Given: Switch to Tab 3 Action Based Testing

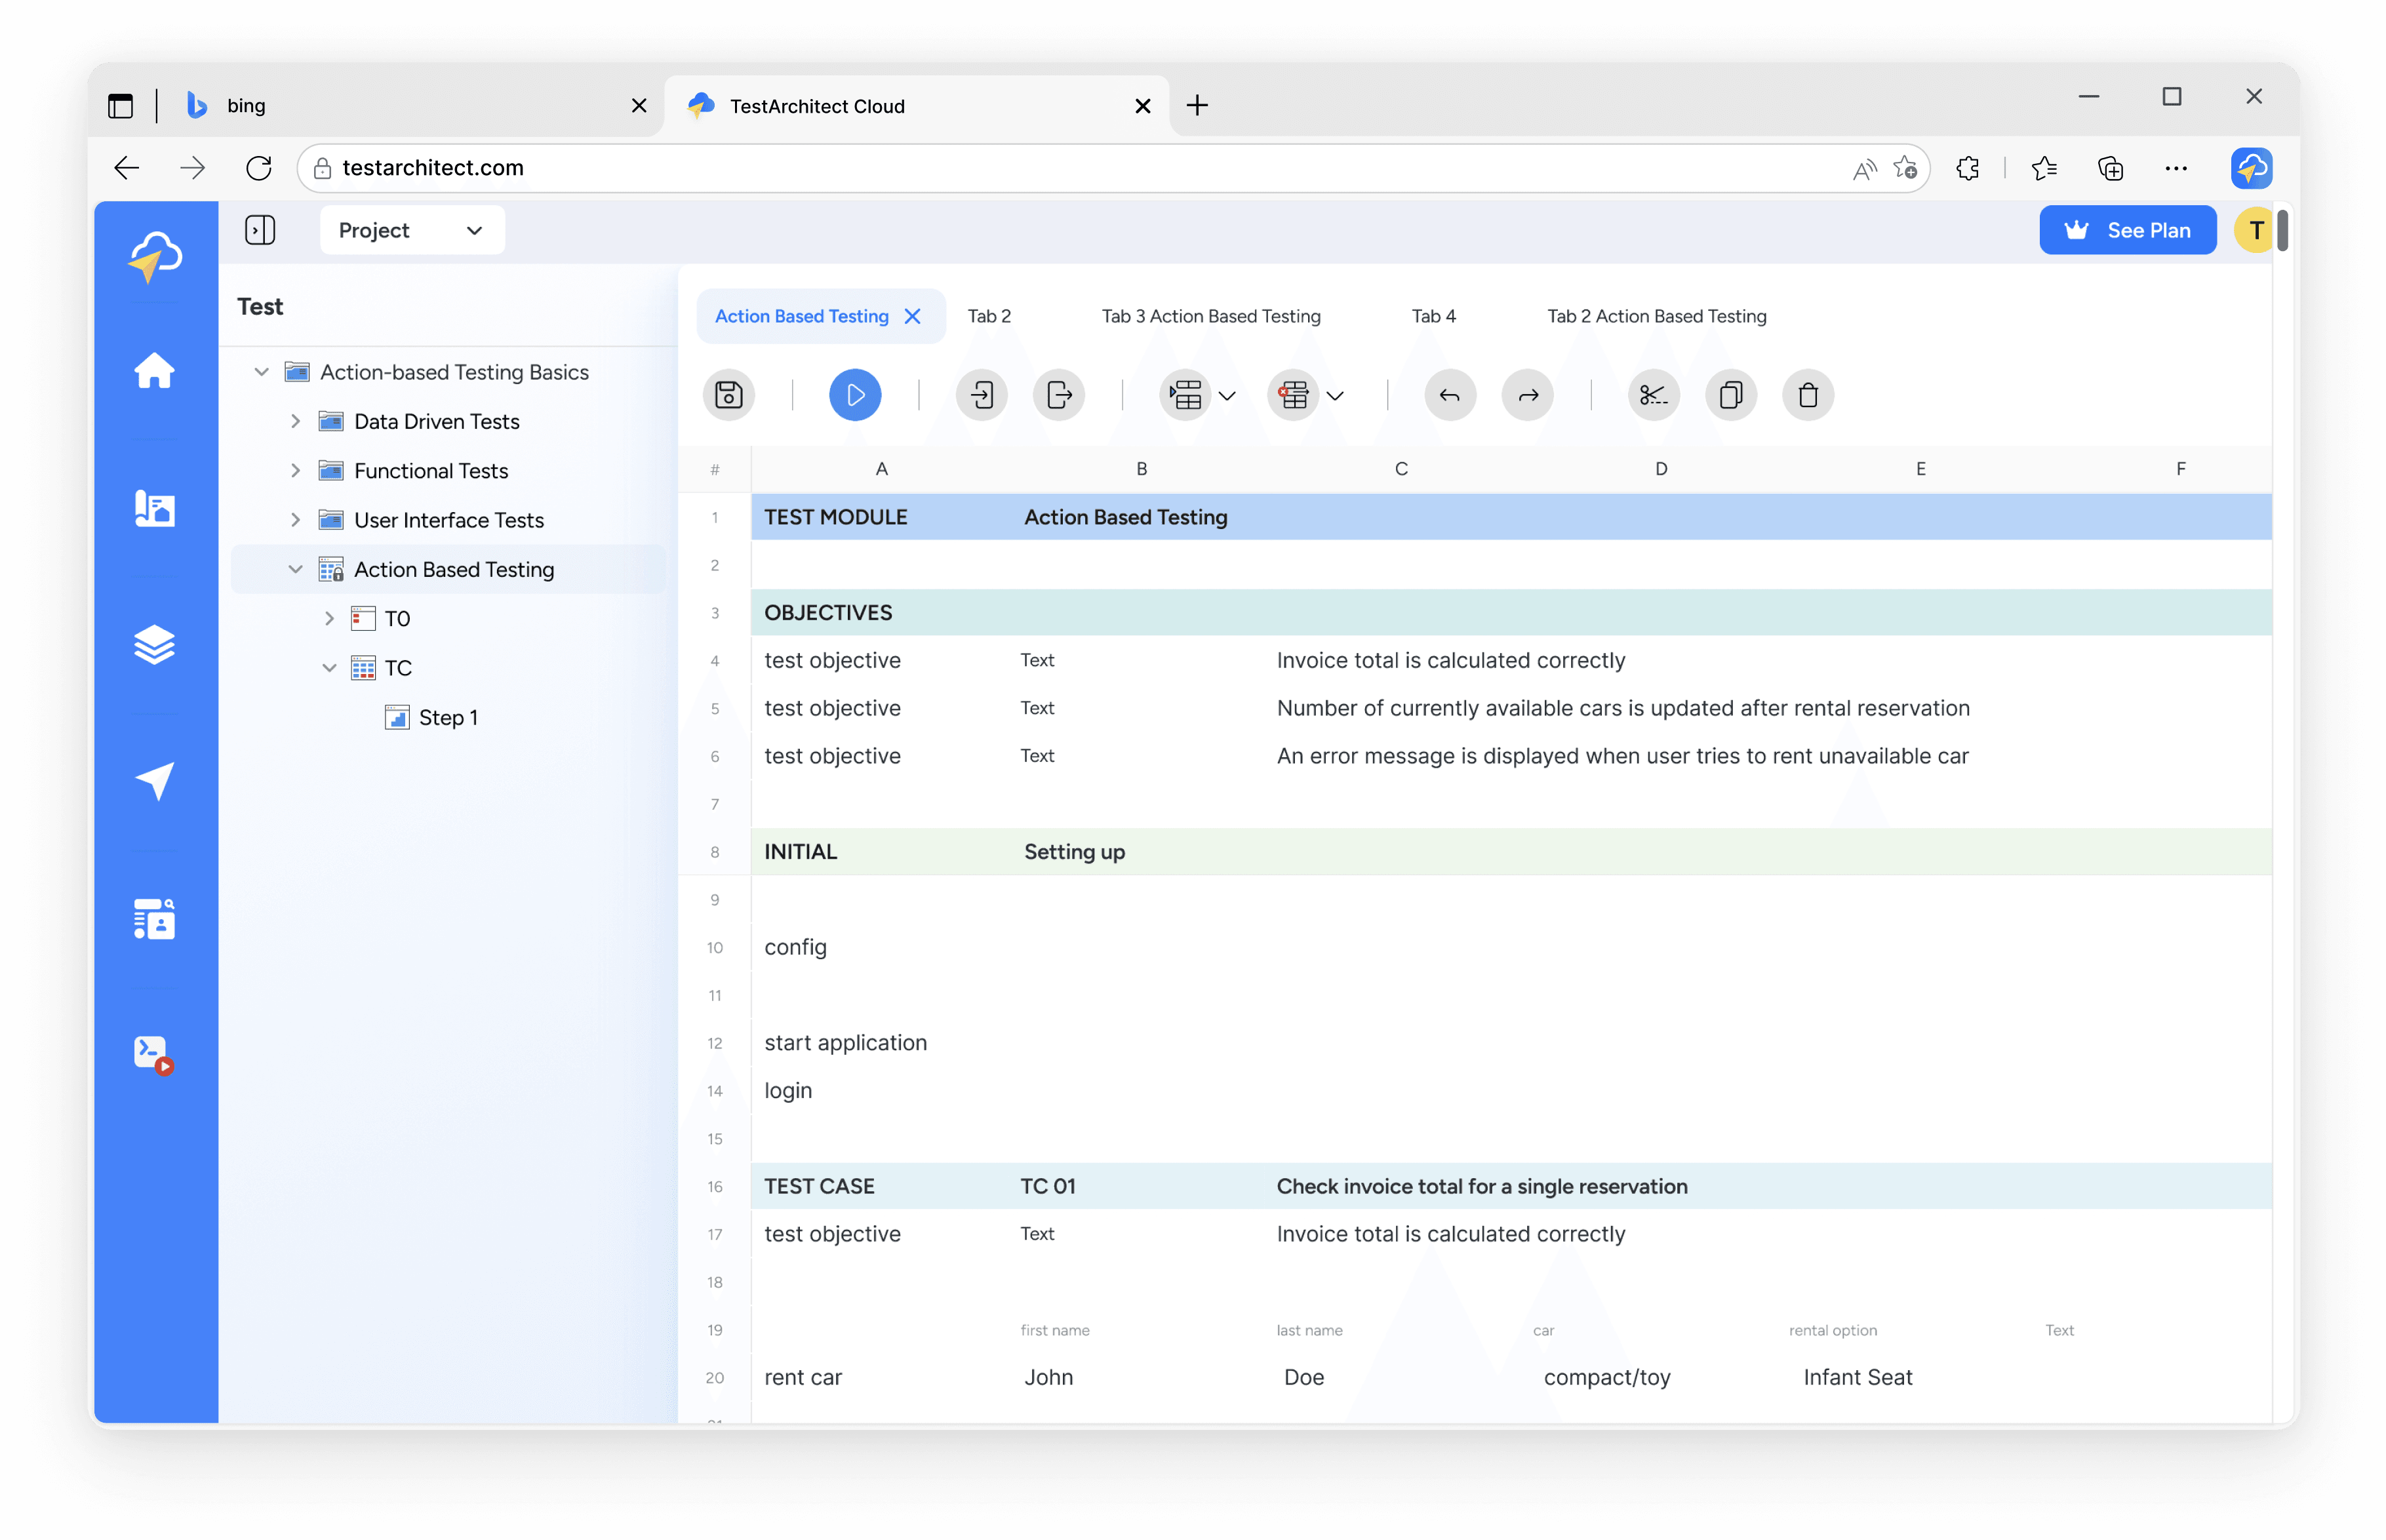Looking at the screenshot, I should [x=1210, y=316].
